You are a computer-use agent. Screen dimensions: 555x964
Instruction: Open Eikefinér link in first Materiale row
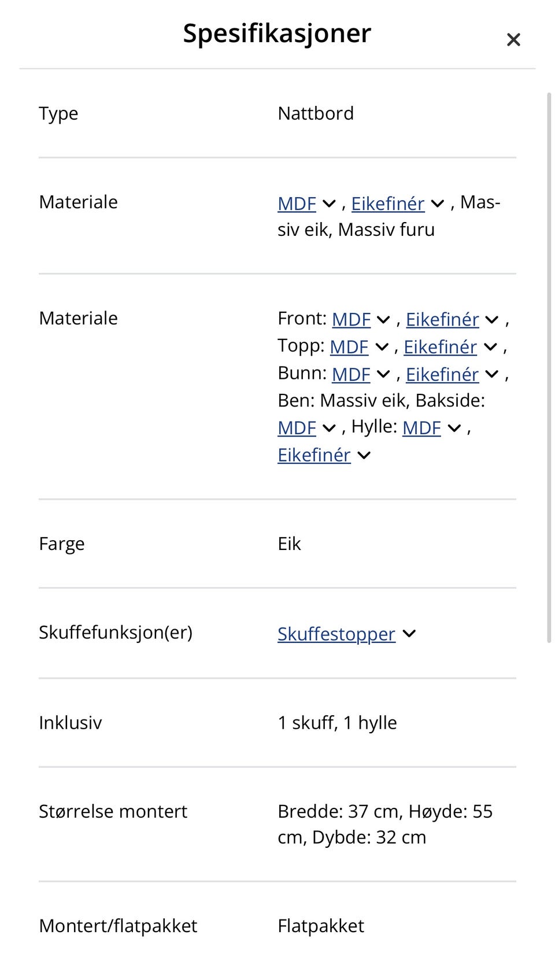pyautogui.click(x=387, y=204)
